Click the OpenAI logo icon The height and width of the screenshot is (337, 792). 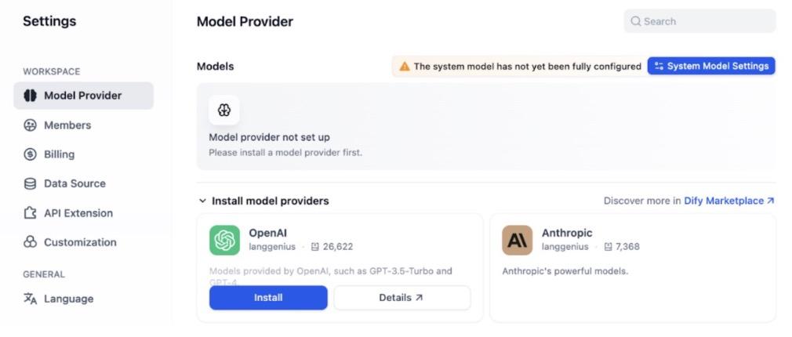tap(224, 241)
